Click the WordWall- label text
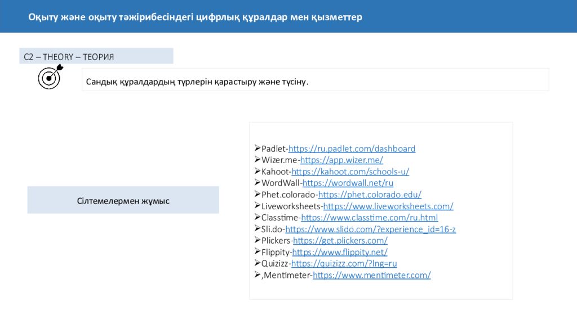This screenshot has height=324, width=577. tap(282, 183)
